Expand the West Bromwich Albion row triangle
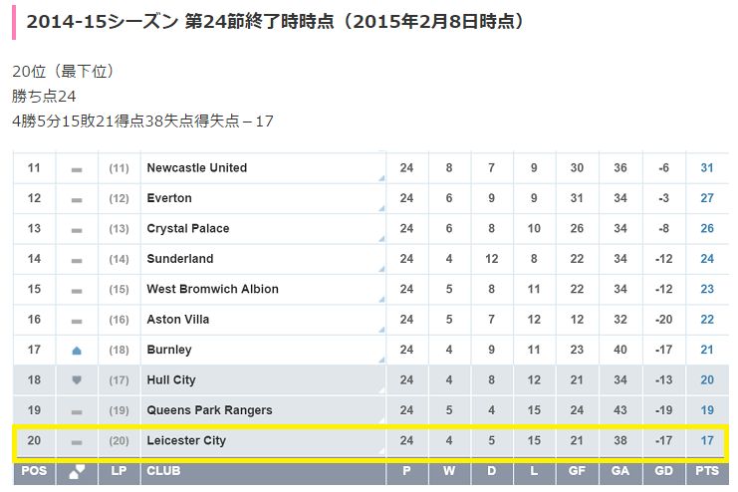The width and height of the screenshot is (738, 492). (x=381, y=301)
